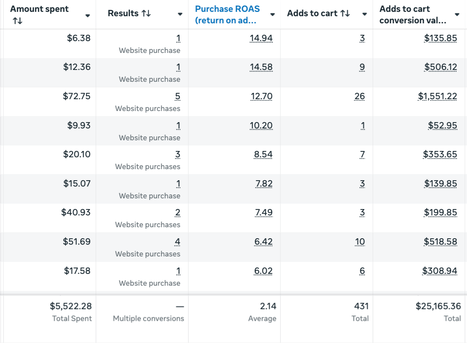Open the 10 adds to cart value
This screenshot has height=343, width=467.
pos(360,241)
